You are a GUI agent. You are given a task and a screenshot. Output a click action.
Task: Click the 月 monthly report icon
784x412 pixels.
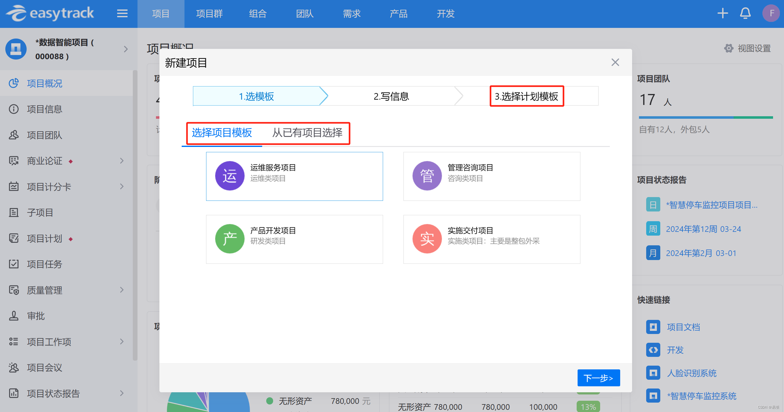tap(653, 253)
